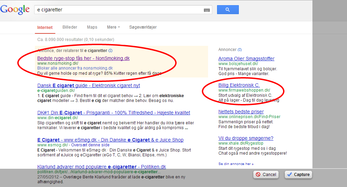Expand the Mere dropdown menu
347x187 pixels.
[113, 27]
